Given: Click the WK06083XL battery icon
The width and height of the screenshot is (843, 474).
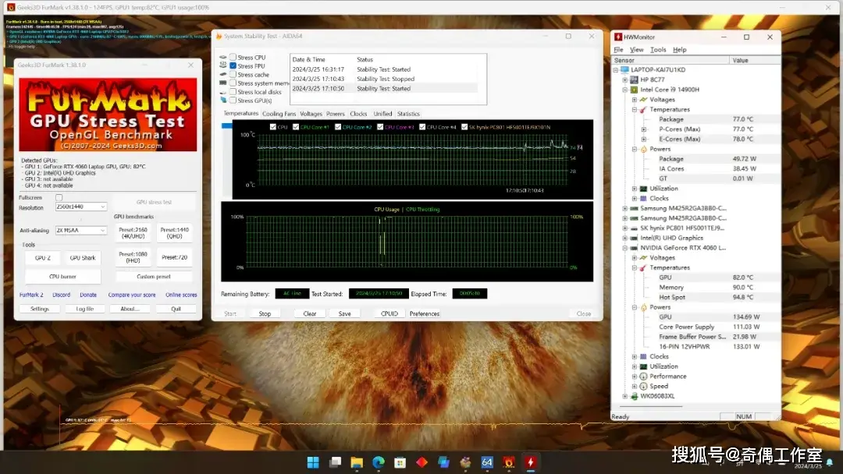Looking at the screenshot, I should point(634,396).
